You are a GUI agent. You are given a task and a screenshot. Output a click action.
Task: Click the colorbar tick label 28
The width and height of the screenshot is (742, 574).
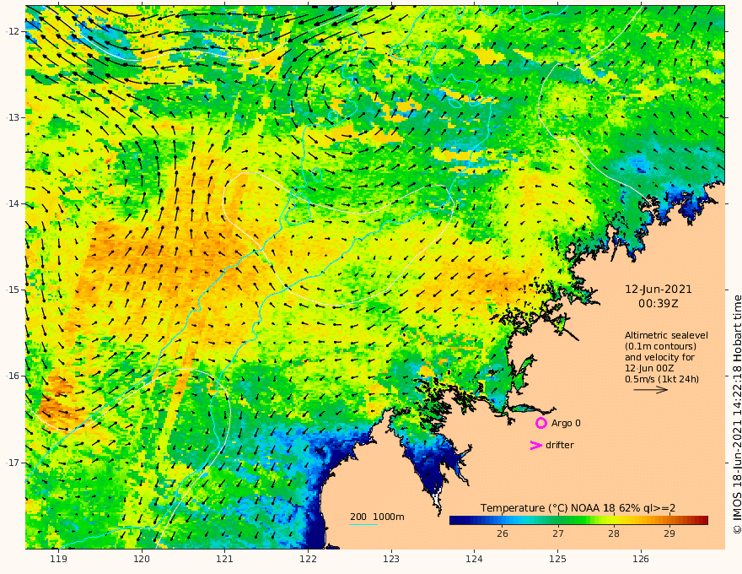point(614,533)
